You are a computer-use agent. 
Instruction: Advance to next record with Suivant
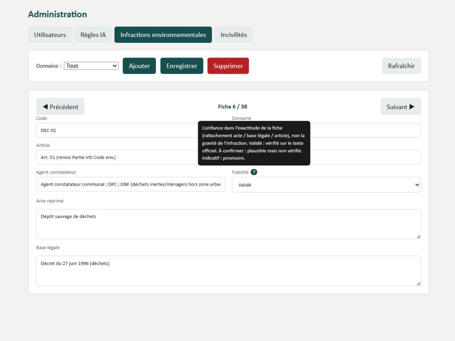click(x=401, y=107)
